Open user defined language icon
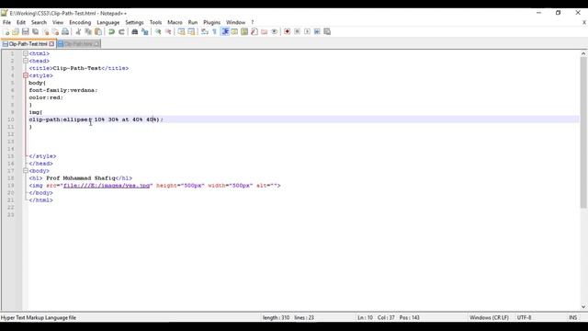 (234, 32)
